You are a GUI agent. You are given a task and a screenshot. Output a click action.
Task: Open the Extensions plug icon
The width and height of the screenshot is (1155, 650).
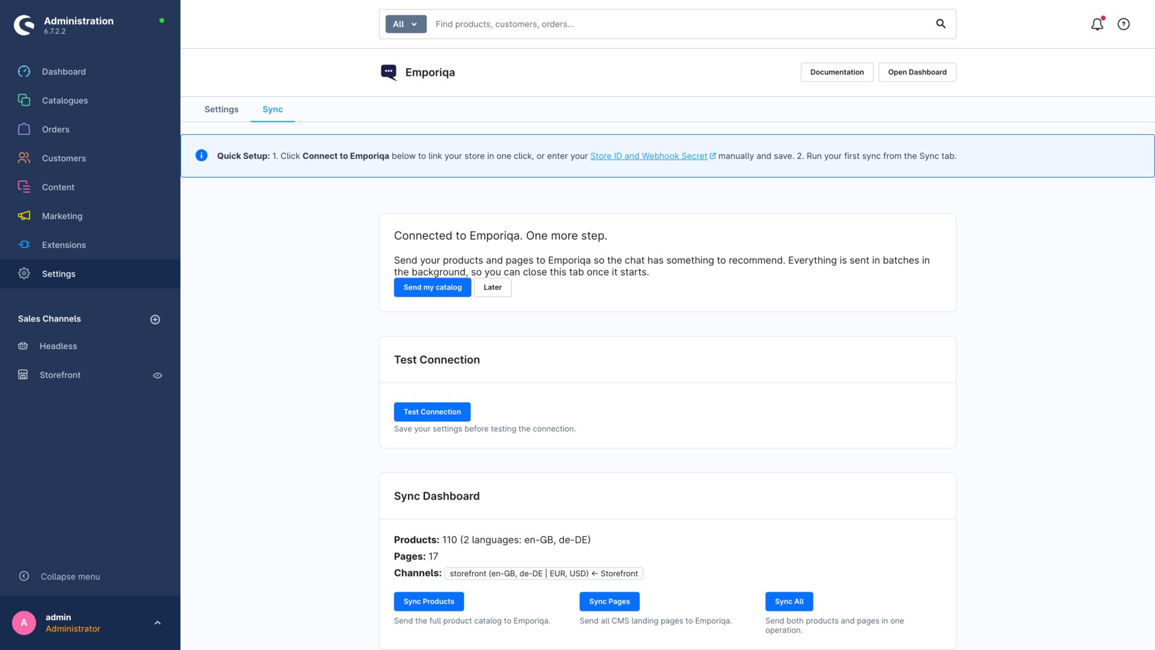(x=24, y=244)
